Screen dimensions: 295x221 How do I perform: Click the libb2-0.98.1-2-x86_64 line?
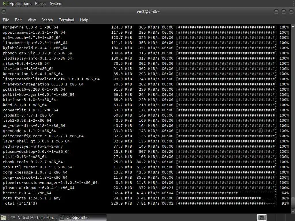point(146,121)
